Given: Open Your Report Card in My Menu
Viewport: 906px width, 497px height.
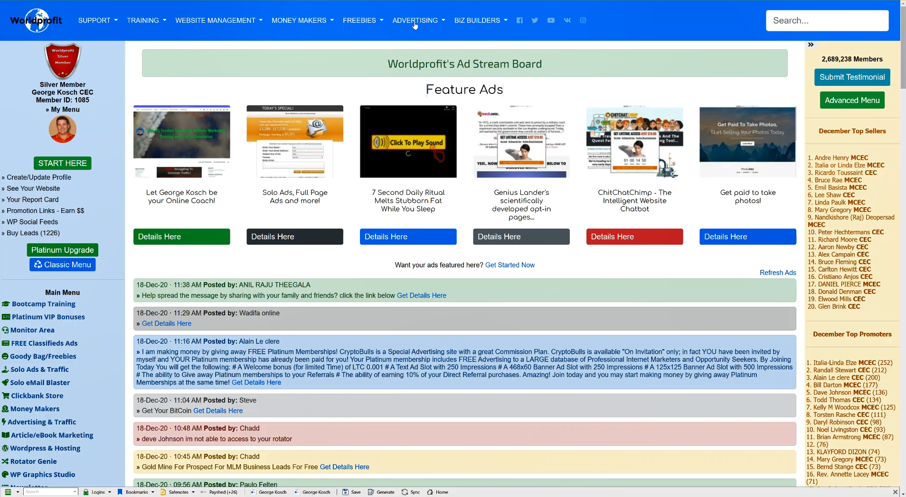Looking at the screenshot, I should click(x=33, y=200).
